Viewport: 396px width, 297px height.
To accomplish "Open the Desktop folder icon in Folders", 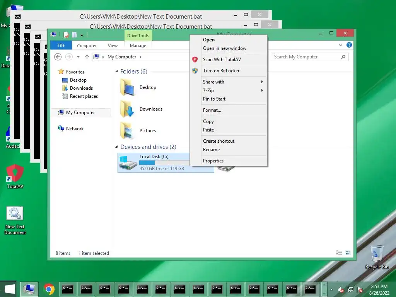I will point(127,87).
